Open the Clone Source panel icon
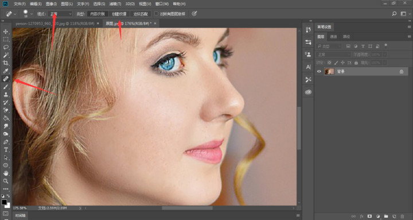The width and height of the screenshot is (413, 220). pos(308,55)
